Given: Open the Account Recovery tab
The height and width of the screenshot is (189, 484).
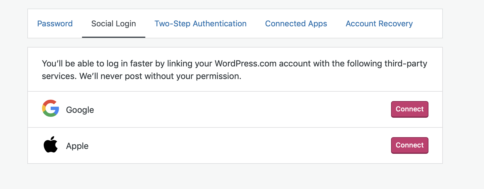Looking at the screenshot, I should (379, 23).
